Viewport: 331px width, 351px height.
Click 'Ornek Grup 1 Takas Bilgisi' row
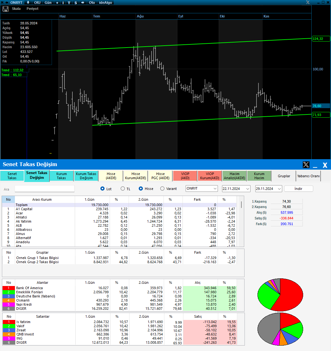coord(119,258)
